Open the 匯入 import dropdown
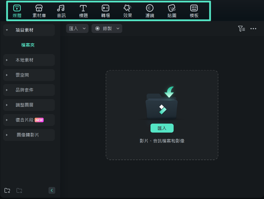Viewport: 264px width, 199px height. click(77, 28)
